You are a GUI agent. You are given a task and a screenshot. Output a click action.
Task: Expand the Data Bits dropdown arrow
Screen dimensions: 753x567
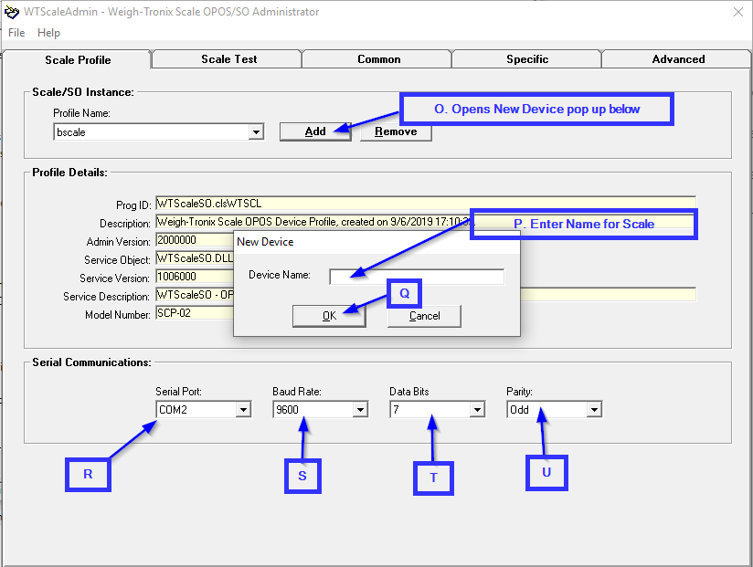click(477, 410)
